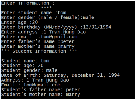Click the 'Enter information :' header line
136x100 pixels.
tap(28, 3)
